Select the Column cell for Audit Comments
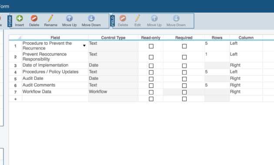 click(246, 85)
